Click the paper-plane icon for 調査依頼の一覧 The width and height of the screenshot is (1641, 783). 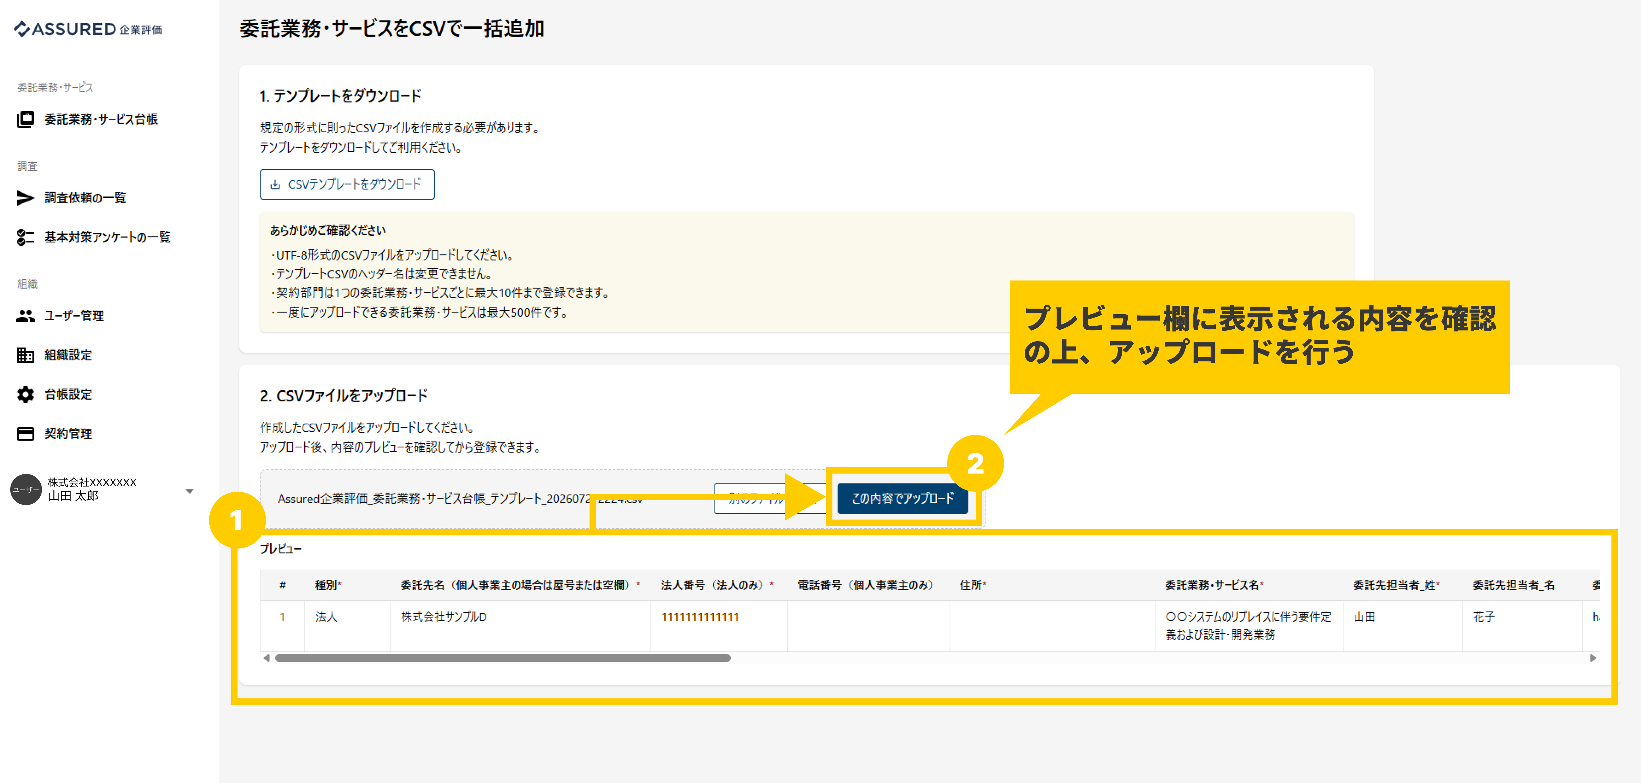tap(26, 198)
